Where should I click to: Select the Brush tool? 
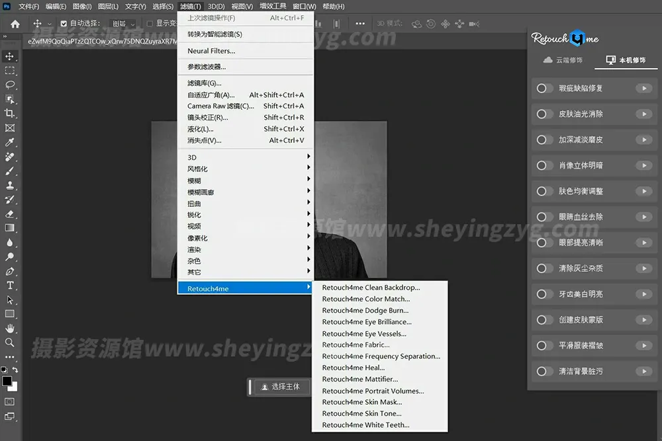tap(10, 171)
